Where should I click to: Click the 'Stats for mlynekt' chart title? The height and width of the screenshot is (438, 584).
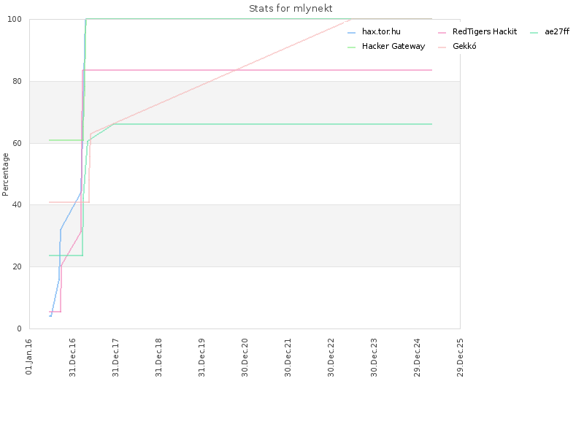(291, 9)
